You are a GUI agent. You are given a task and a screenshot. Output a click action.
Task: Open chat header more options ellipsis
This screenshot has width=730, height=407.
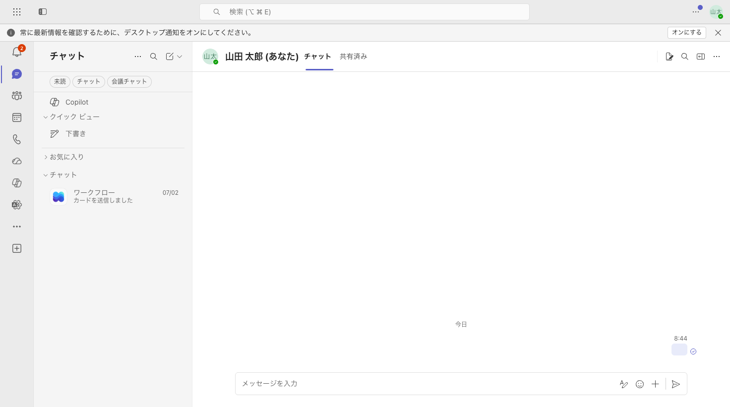click(x=717, y=57)
